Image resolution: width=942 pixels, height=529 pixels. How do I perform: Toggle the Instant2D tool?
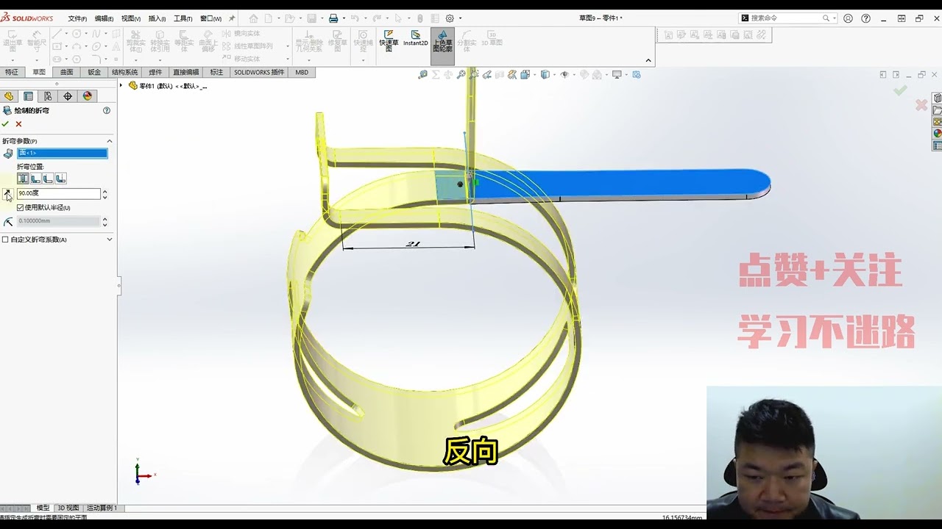coord(415,39)
